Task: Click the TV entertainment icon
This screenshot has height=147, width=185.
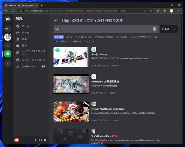Action: [x=18, y=60]
